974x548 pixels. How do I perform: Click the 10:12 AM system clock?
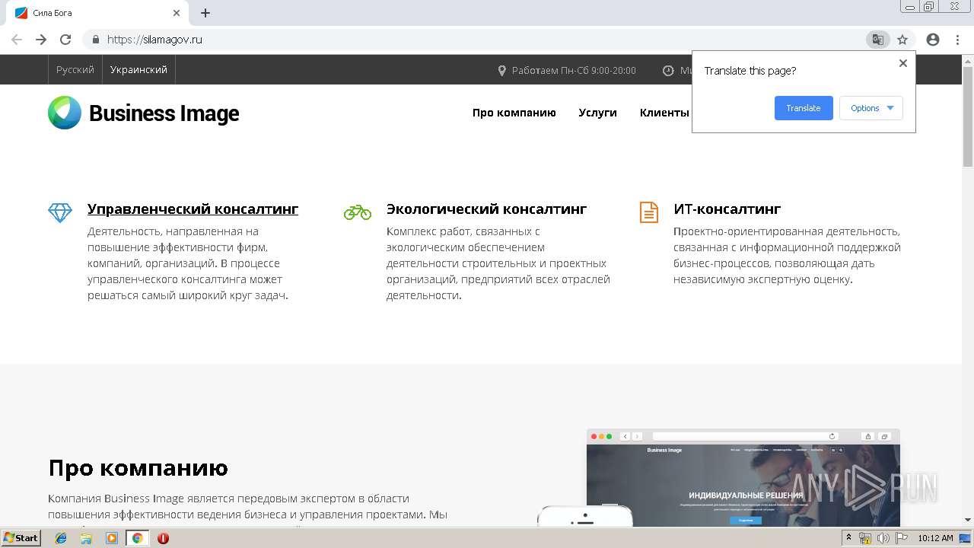(x=935, y=538)
